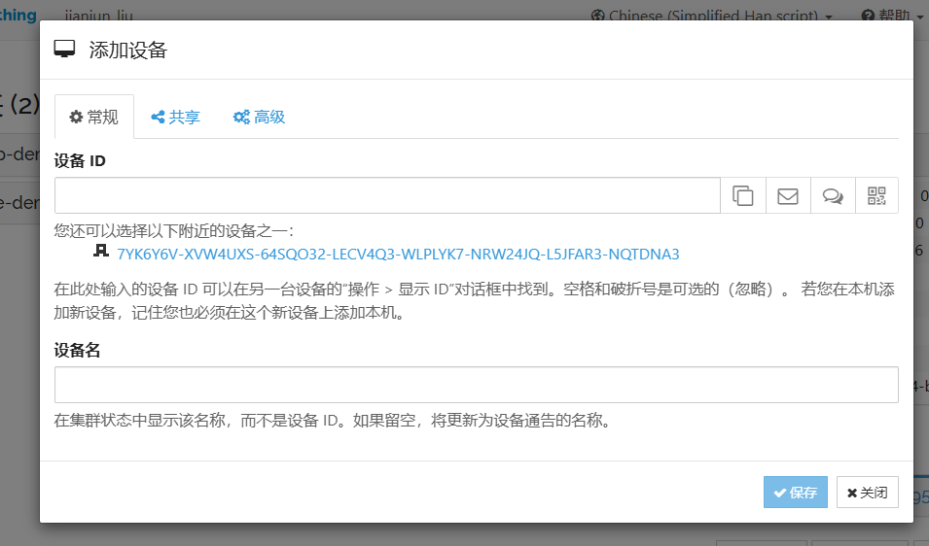Screen dimensions: 929x546
Task: Click the identicon beside the nearby device ID
Action: pyautogui.click(x=101, y=251)
